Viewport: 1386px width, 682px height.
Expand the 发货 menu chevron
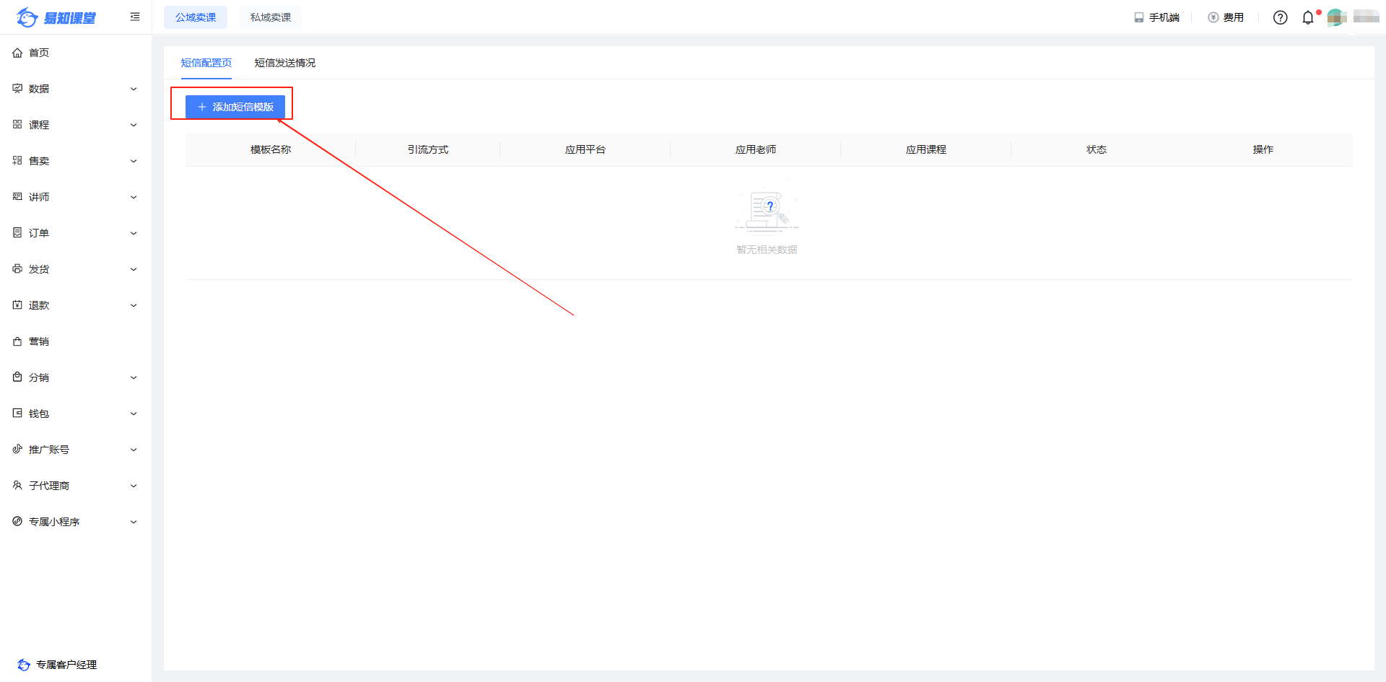tap(134, 269)
